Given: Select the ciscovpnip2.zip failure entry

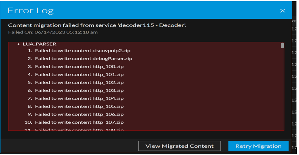Looking at the screenshot, I should [x=84, y=51].
